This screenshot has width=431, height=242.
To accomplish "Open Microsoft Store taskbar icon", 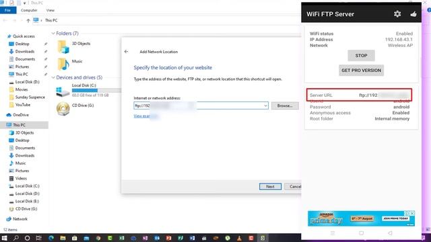I will [75, 238].
